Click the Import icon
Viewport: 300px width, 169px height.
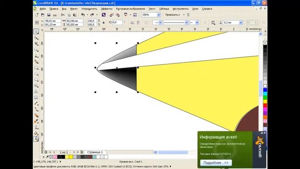(112, 15)
